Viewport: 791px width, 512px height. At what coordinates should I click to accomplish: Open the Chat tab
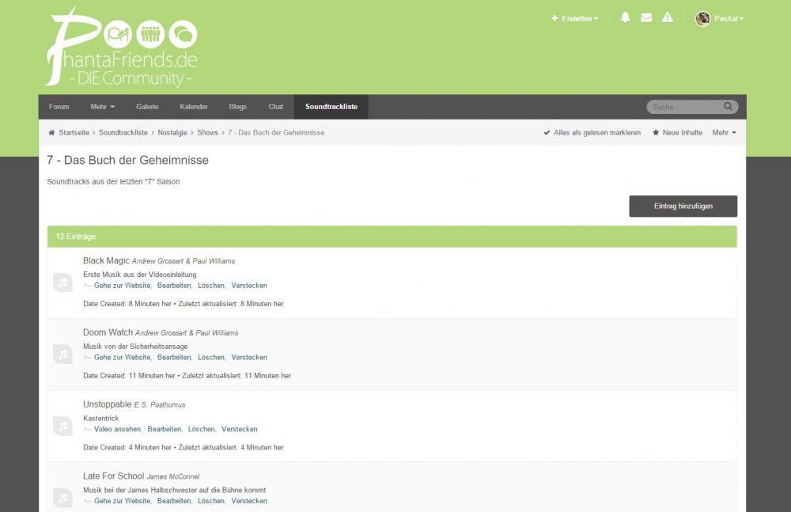tap(276, 107)
